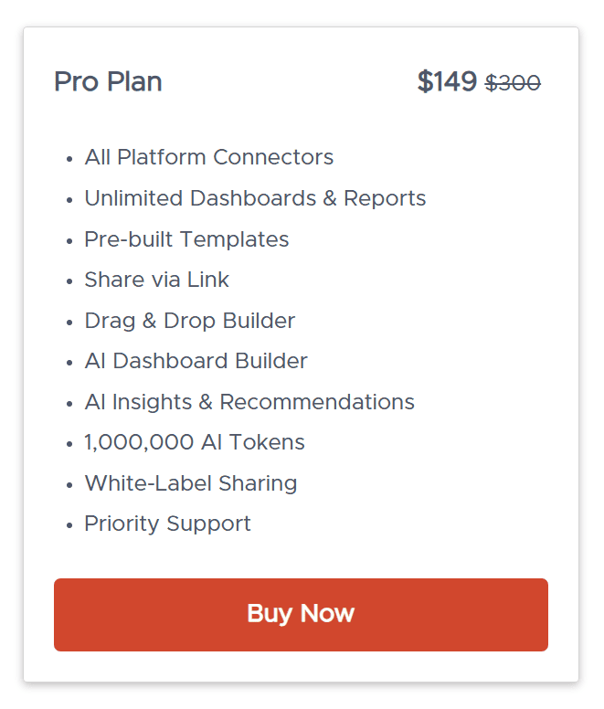
Task: Click the Share via Link item
Action: click(156, 280)
